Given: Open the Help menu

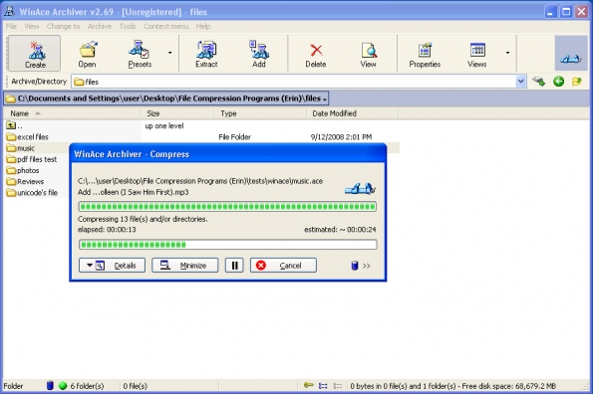Looking at the screenshot, I should pyautogui.click(x=203, y=26).
